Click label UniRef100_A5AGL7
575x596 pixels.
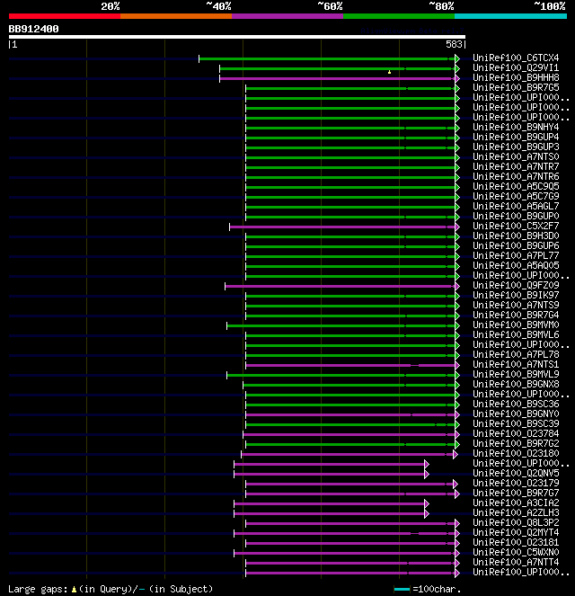516,207
